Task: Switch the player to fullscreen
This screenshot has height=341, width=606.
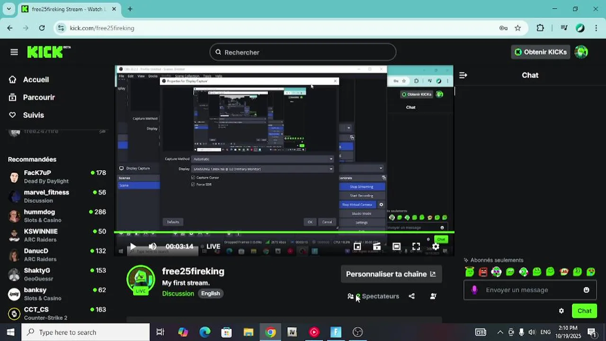Action: 416,246
